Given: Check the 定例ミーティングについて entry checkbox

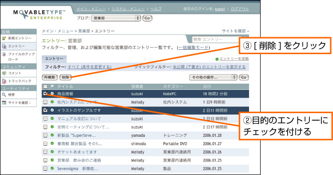Looking at the screenshot, I should pos(45,127).
